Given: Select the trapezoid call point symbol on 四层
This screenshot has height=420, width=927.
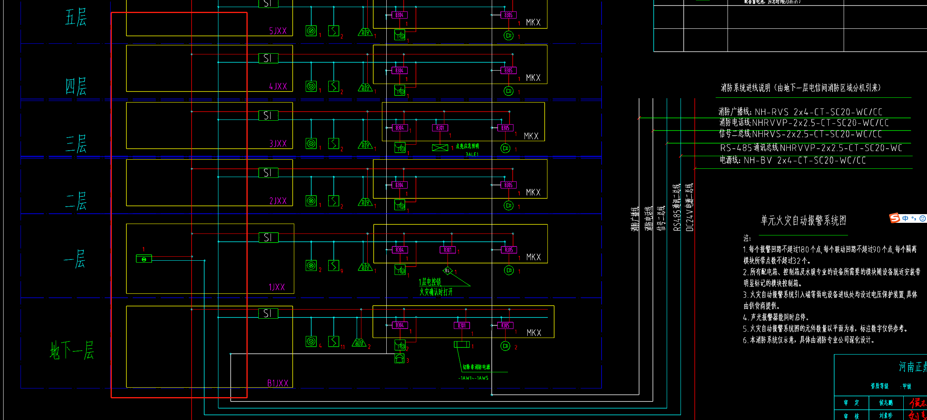Looking at the screenshot, I should pos(365,88).
